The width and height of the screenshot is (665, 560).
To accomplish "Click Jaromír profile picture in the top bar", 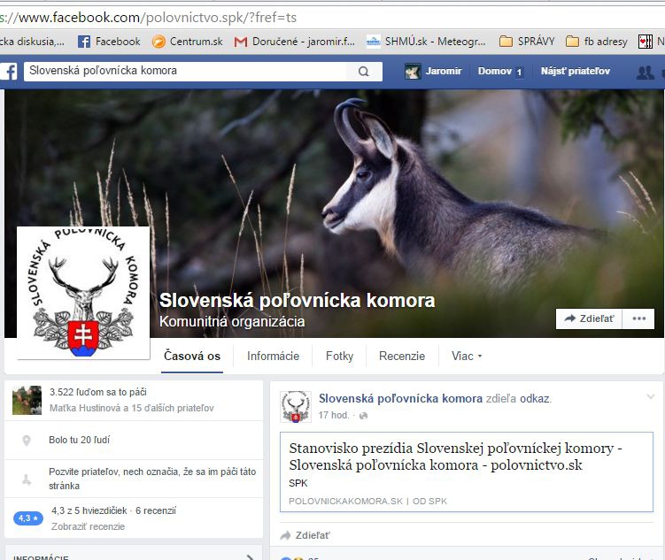I will pos(413,71).
